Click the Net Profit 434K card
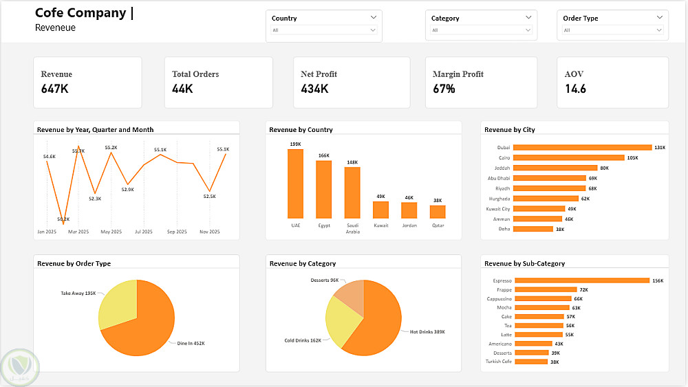Image resolution: width=688 pixels, height=387 pixels. (x=352, y=82)
